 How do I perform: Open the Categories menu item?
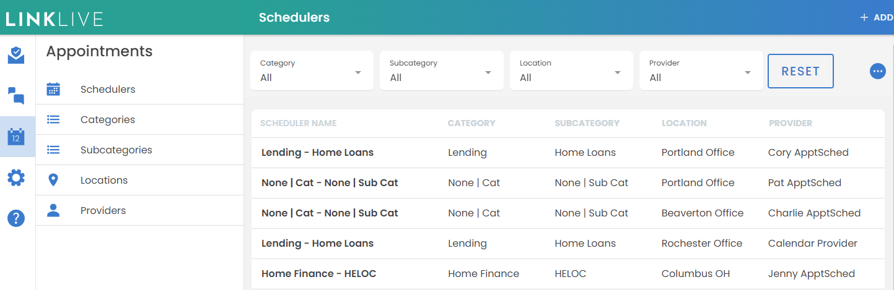[x=108, y=120]
